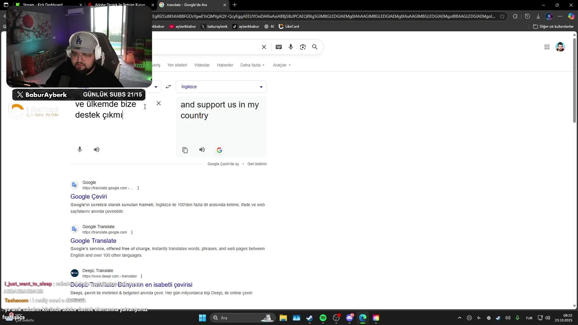Image resolution: width=578 pixels, height=325 pixels.
Task: Expand the Araçlar tools menu
Action: click(282, 65)
